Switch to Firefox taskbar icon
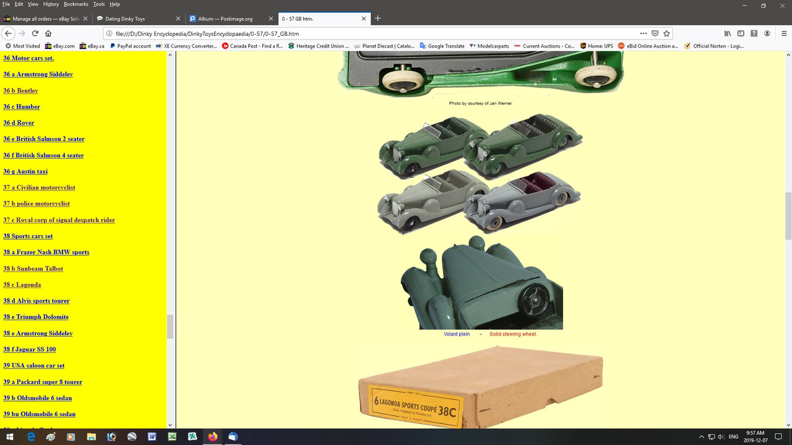The height and width of the screenshot is (445, 792). pyautogui.click(x=212, y=436)
